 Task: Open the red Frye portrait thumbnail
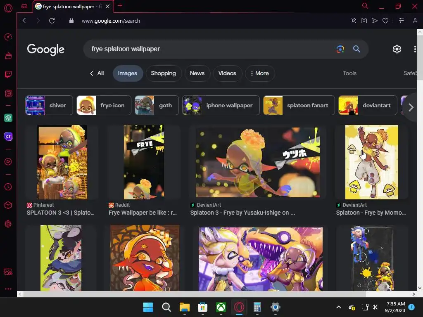coord(145,258)
